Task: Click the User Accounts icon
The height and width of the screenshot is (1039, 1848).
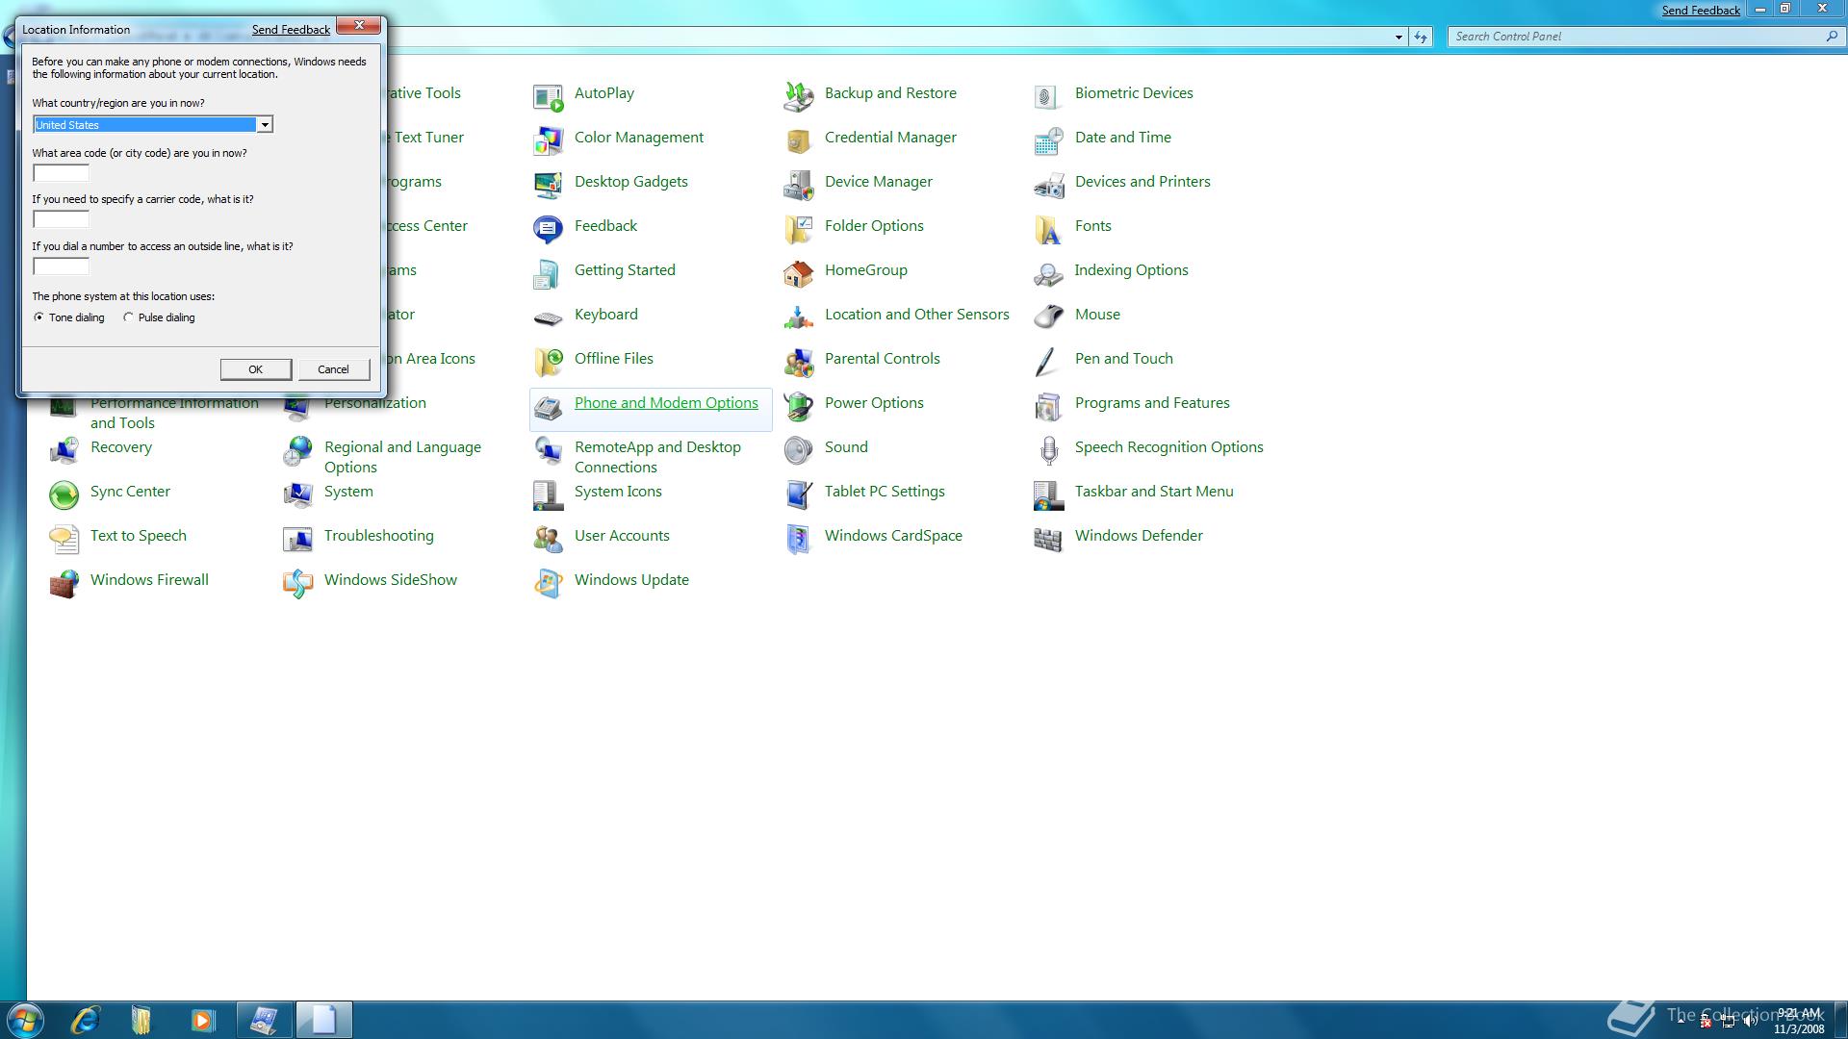Action: tap(548, 539)
